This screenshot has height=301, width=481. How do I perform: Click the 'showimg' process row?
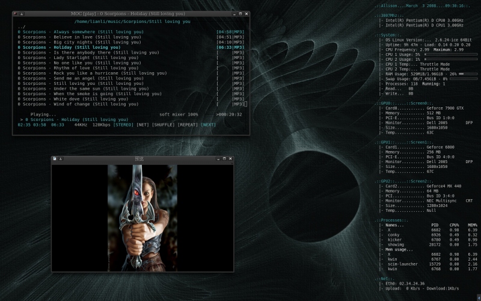[432, 245]
